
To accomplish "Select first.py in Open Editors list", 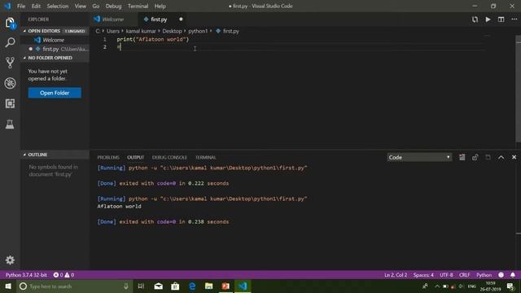I will point(55,49).
